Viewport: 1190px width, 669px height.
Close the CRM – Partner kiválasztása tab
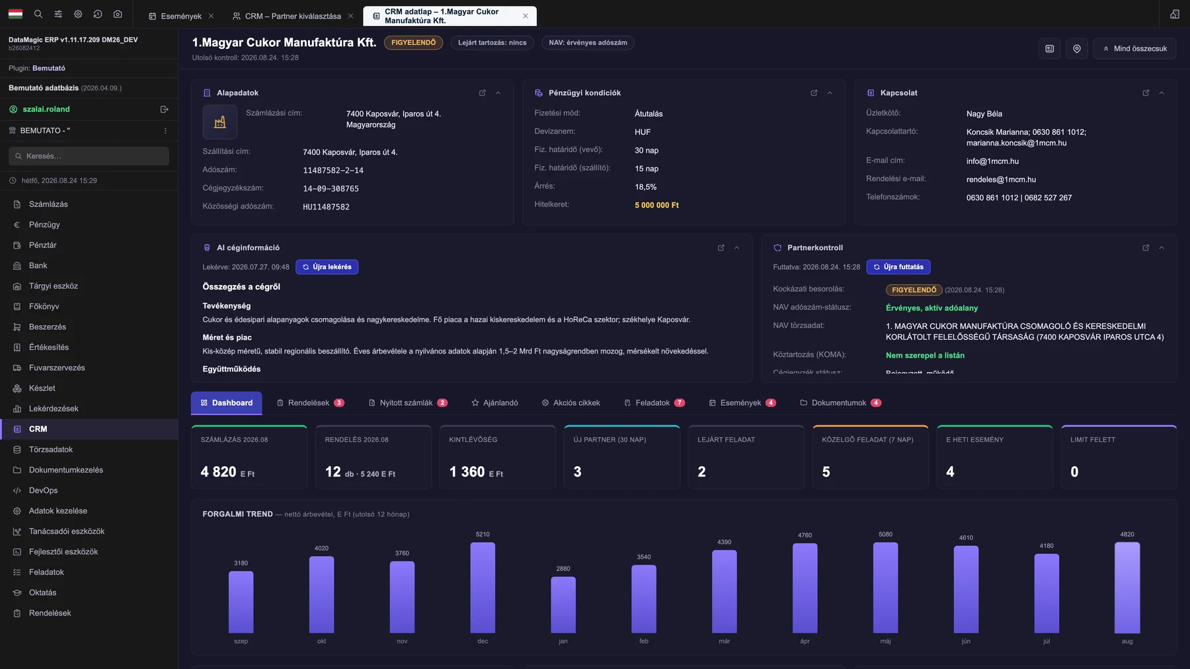point(350,16)
